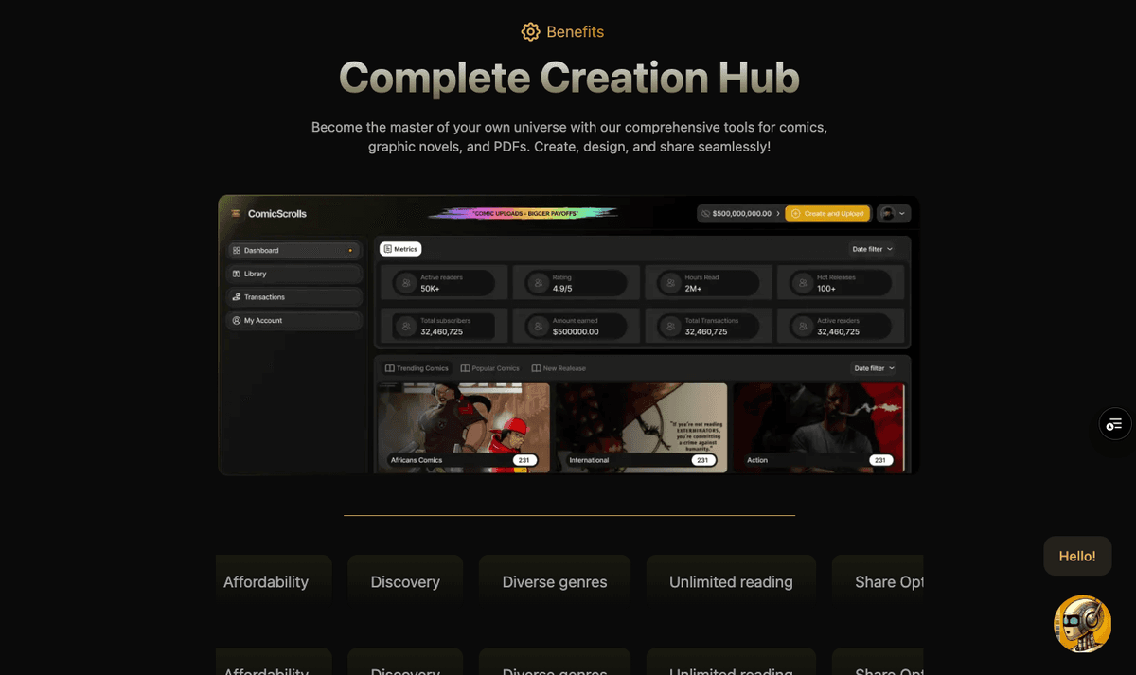The width and height of the screenshot is (1136, 675).
Task: Click the Transactions sidebar icon
Action: pos(236,296)
